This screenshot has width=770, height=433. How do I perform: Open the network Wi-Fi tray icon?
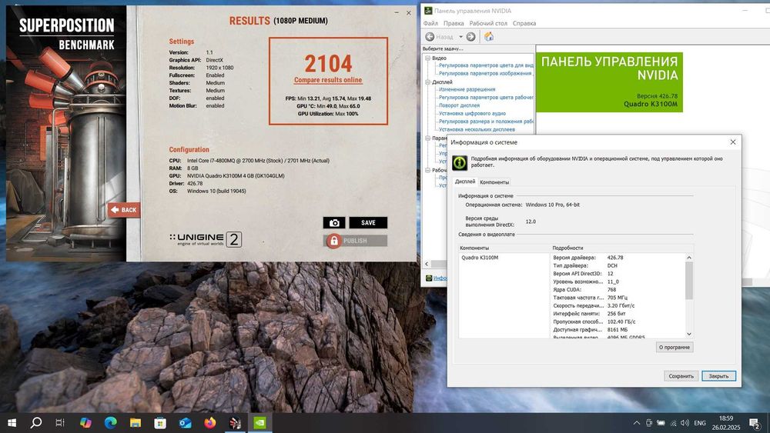[673, 423]
